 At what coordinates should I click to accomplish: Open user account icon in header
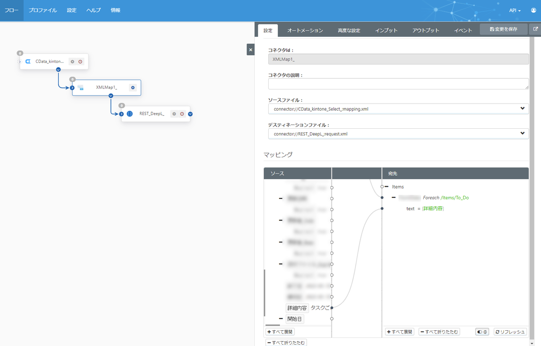coord(534,10)
